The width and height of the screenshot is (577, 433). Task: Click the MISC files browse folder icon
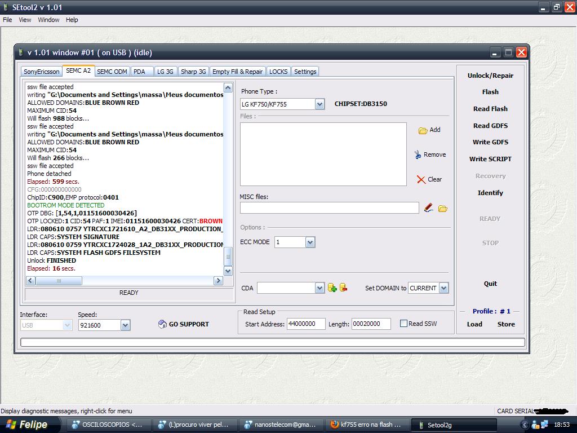(443, 209)
